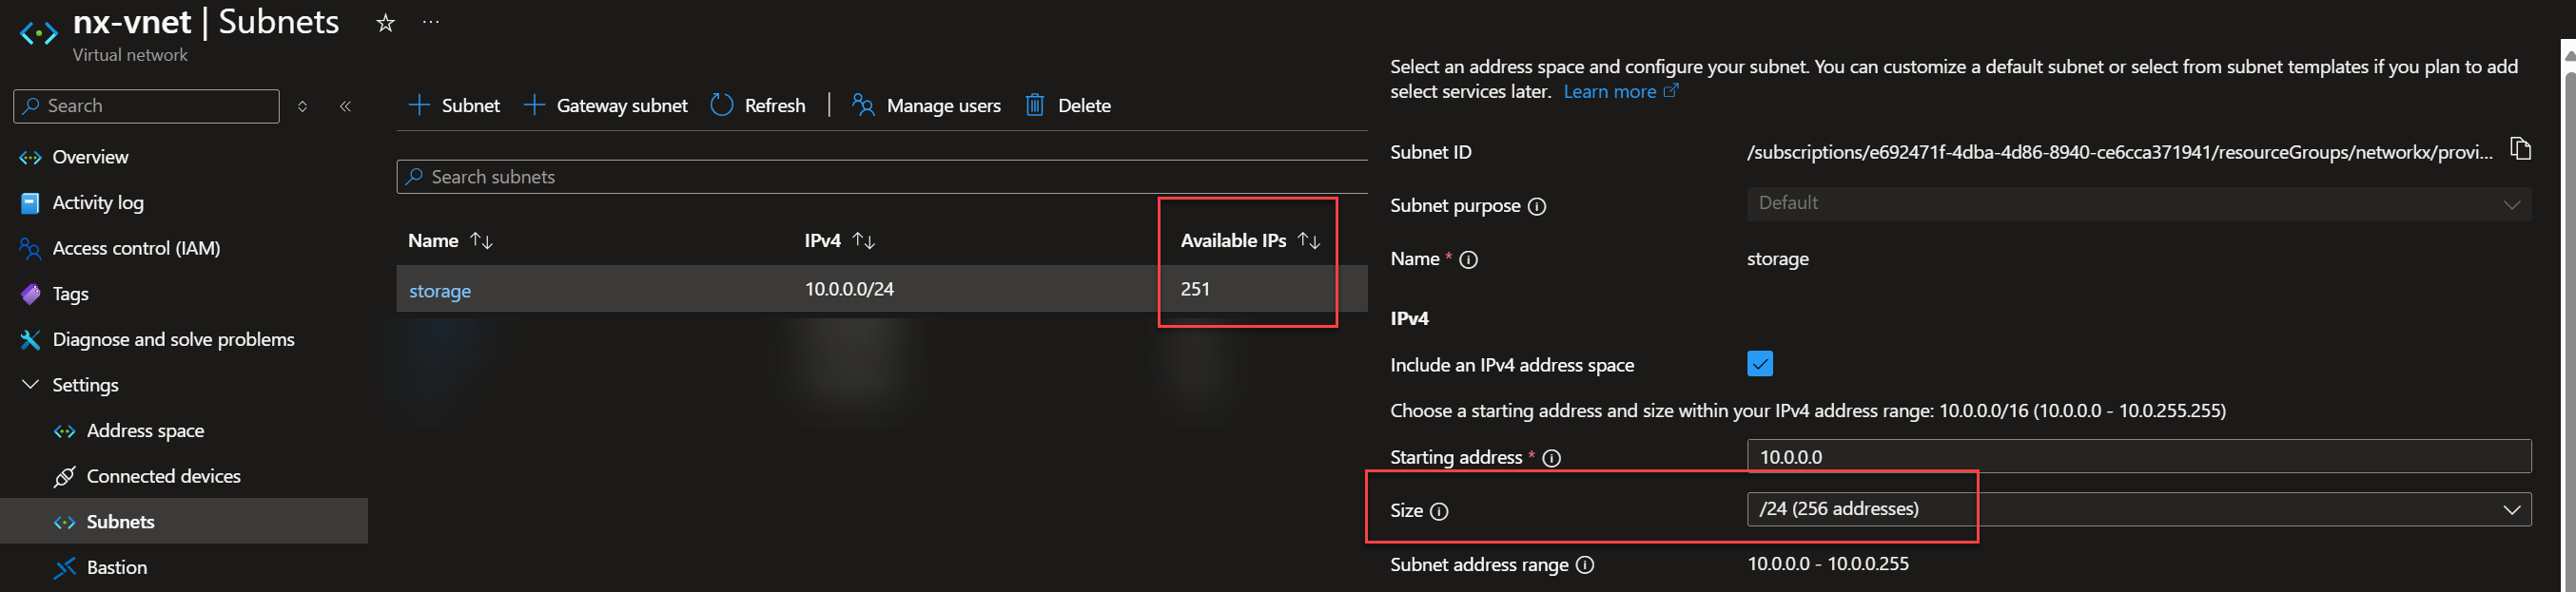The width and height of the screenshot is (2576, 592).
Task: Click the subnet range 10.0.0.0 - 10.0.0.255
Action: coord(1828,564)
